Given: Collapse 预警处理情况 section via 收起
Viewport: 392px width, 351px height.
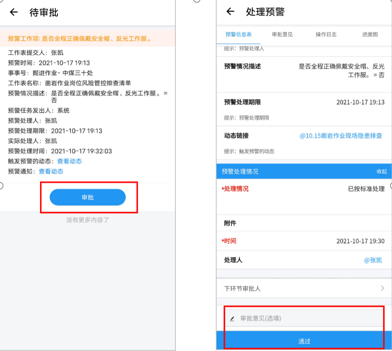Looking at the screenshot, I should click(x=381, y=171).
